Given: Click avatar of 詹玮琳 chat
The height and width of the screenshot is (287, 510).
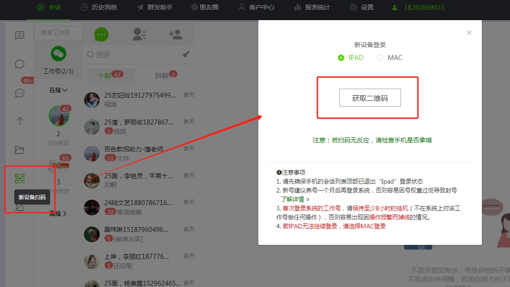Looking at the screenshot, I should coord(92,234).
